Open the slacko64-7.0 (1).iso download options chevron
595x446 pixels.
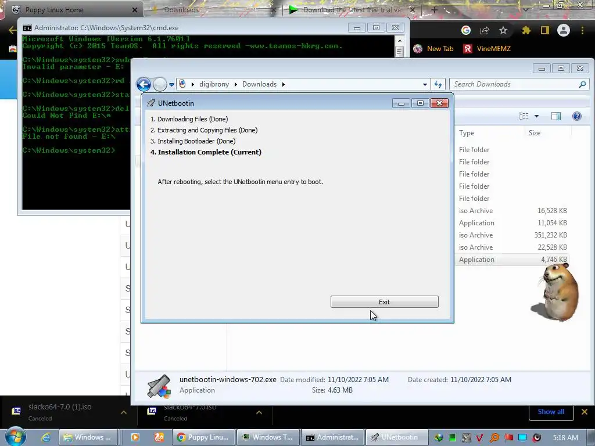point(124,412)
